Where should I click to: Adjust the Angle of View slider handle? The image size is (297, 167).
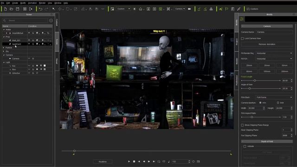coord(250,89)
